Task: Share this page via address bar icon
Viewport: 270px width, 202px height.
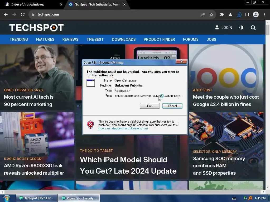Action: tap(203, 15)
